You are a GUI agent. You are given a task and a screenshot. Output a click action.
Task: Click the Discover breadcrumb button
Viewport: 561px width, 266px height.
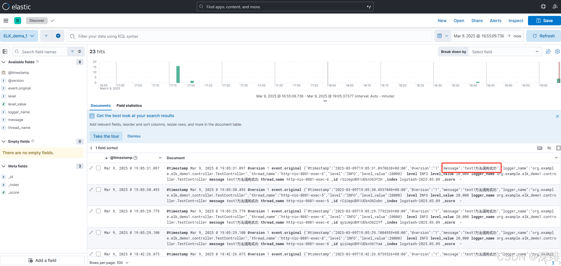pos(37,21)
